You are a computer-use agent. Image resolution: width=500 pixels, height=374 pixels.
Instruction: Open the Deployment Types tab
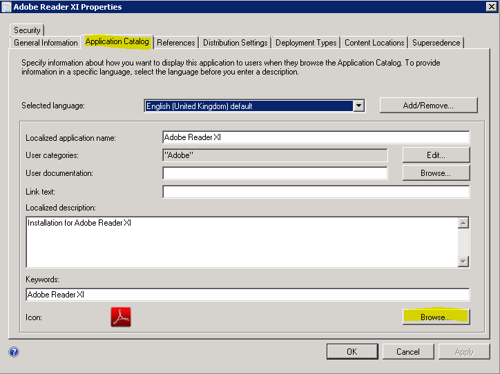(306, 43)
